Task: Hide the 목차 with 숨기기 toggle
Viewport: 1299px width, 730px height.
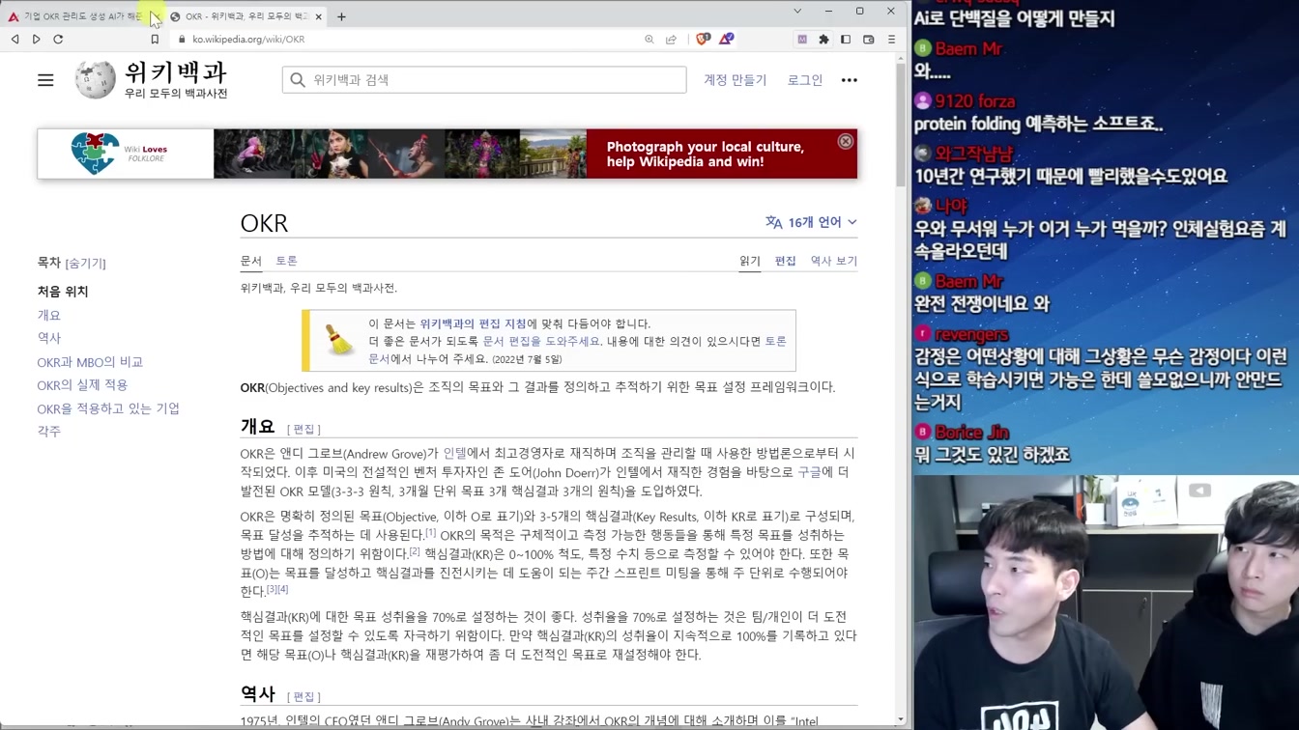Action: tap(86, 263)
